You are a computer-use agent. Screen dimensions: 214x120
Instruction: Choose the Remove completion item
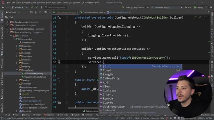pyautogui.click(x=140, y=99)
